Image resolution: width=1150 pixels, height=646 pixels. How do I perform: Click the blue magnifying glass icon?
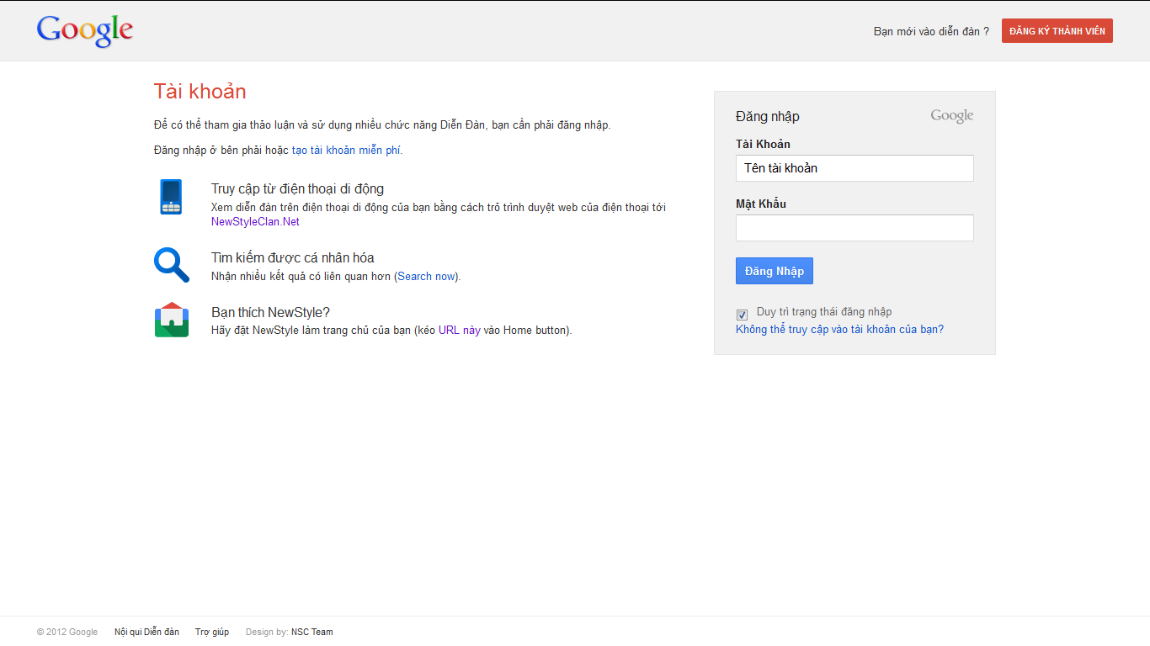click(171, 265)
